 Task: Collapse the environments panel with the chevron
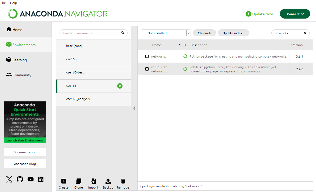pyautogui.click(x=134, y=108)
